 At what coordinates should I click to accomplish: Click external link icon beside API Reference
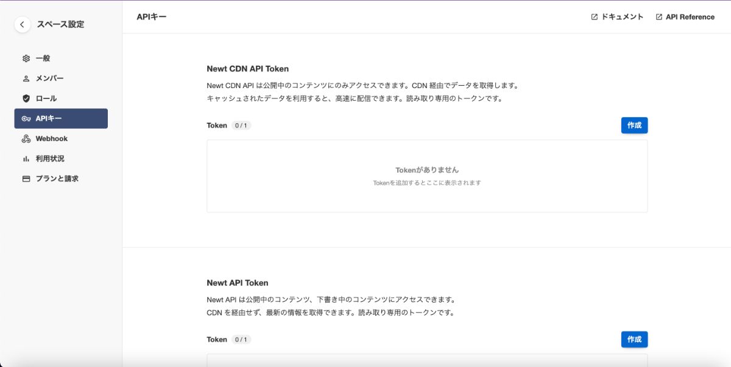point(659,17)
